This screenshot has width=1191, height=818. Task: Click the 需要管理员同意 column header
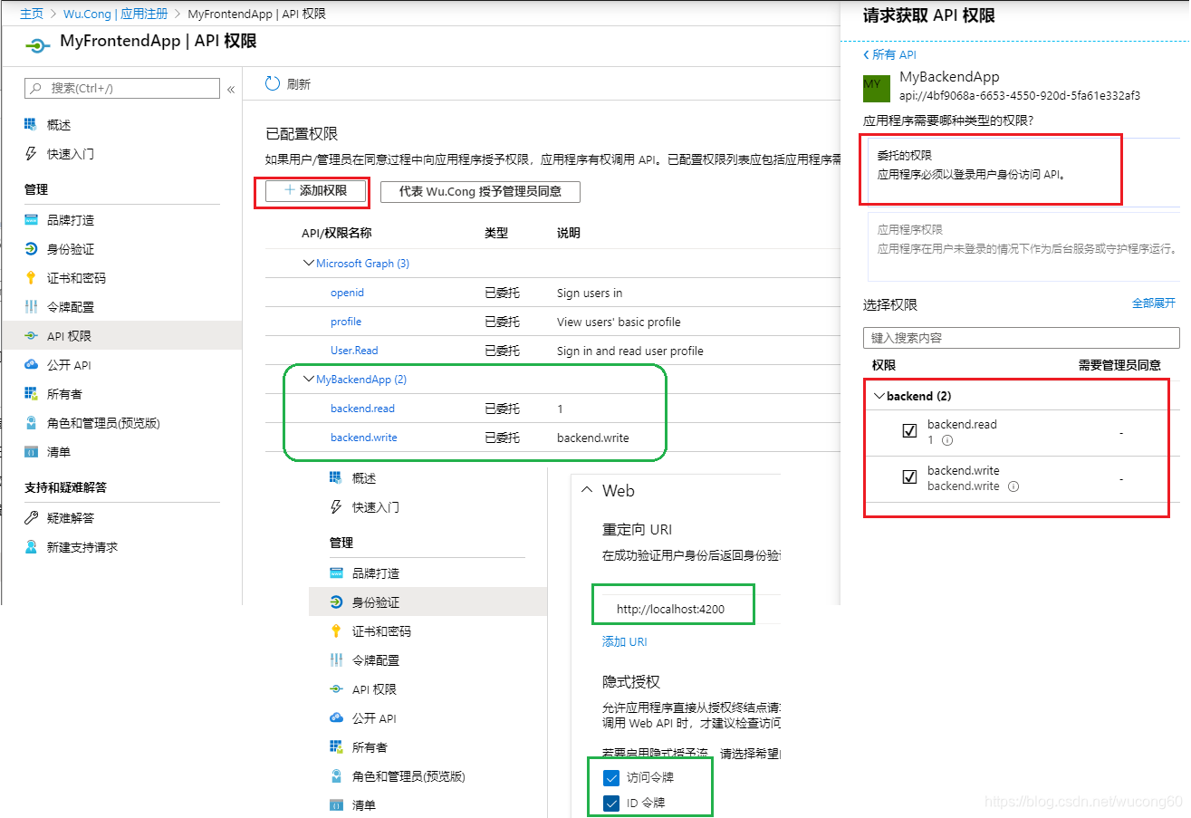click(x=1119, y=365)
